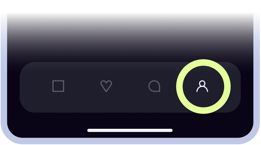Tap the heart favorites icon
This screenshot has height=145, width=261.
[x=106, y=86]
